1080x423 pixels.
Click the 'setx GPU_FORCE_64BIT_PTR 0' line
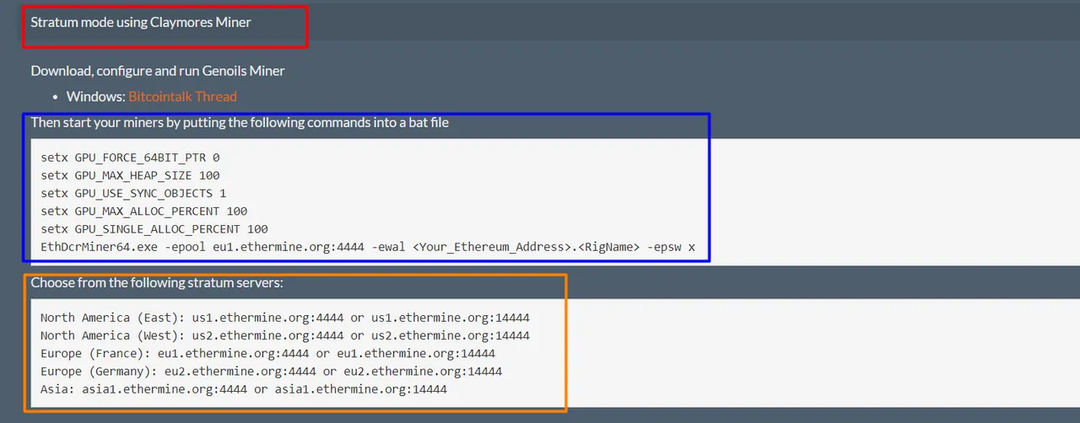(x=130, y=158)
